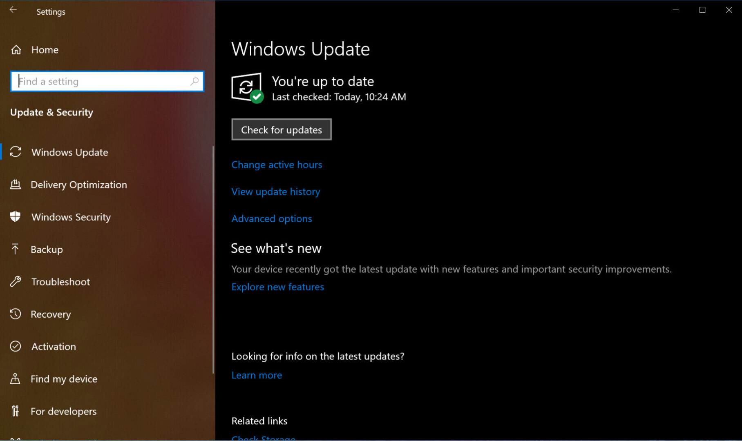Click the Recovery clock icon

(x=16, y=314)
